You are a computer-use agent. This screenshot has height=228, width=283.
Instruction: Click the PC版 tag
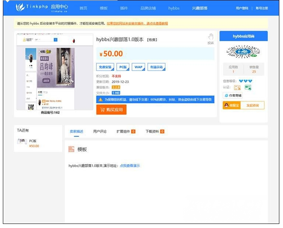tap(123, 67)
